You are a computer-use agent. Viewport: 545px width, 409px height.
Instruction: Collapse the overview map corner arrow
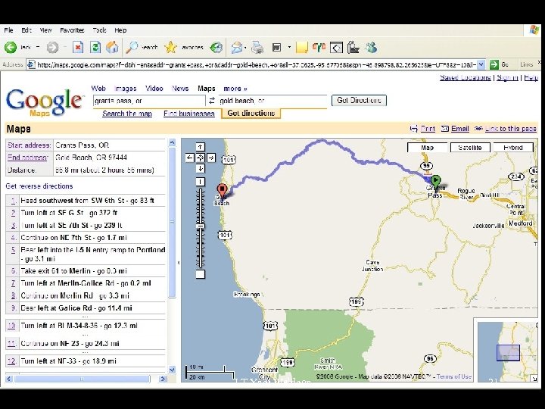[x=534, y=379]
